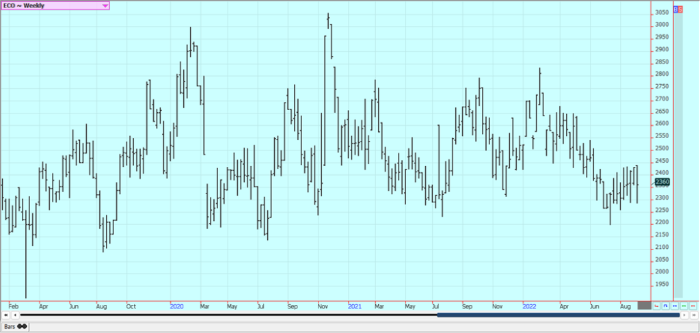Click the dark blue scrollbar thumb
Image resolution: width=700 pixels, height=333 pixels.
point(558,315)
